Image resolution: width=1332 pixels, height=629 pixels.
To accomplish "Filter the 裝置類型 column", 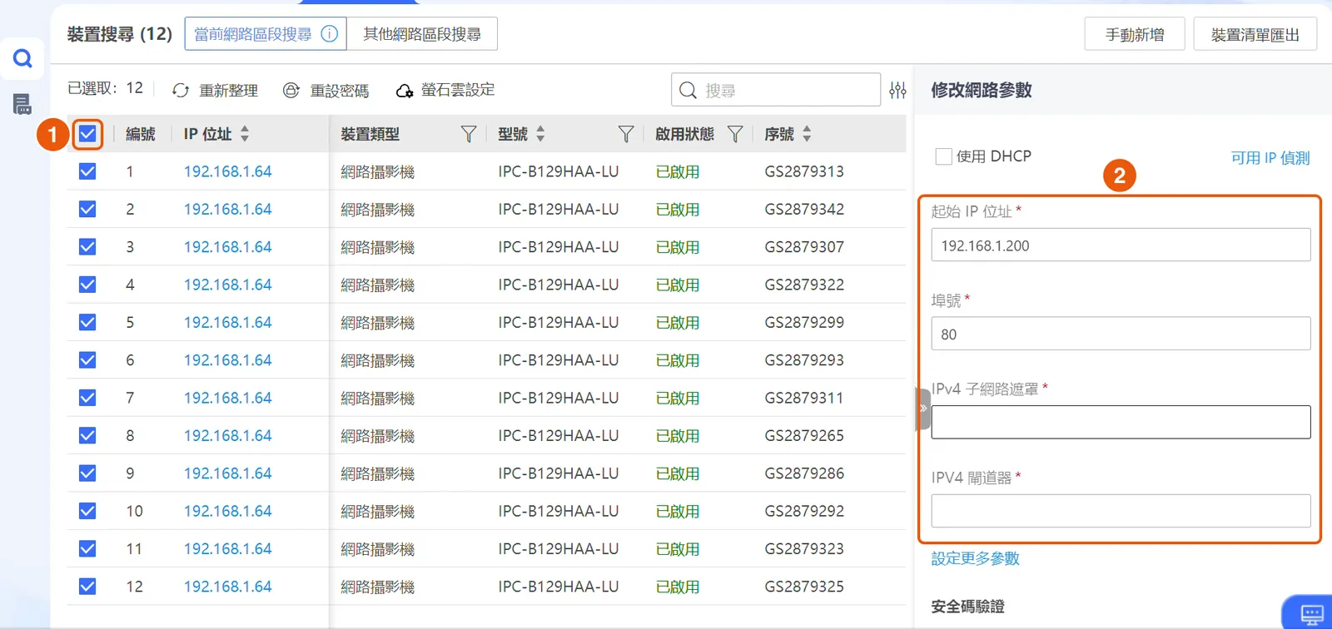I will click(469, 134).
